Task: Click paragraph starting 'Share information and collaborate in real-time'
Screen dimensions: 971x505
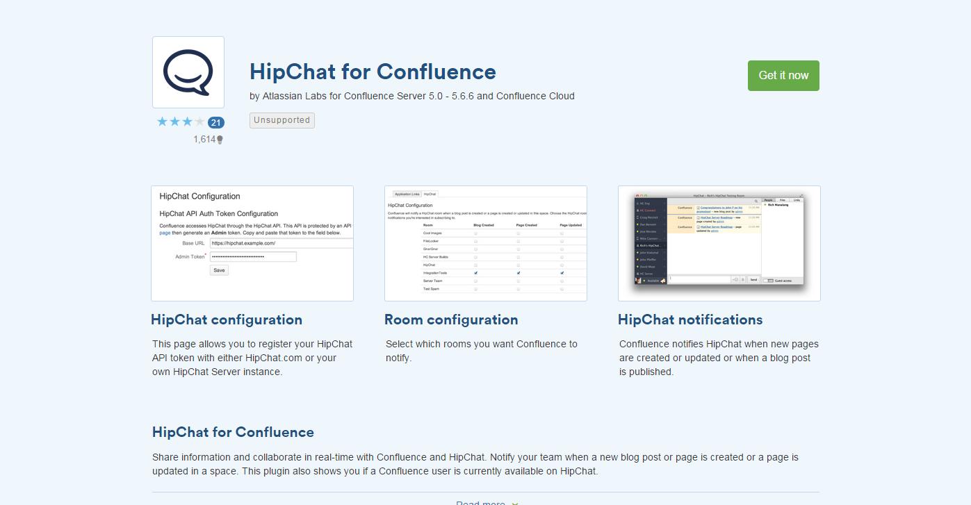Action: point(475,464)
